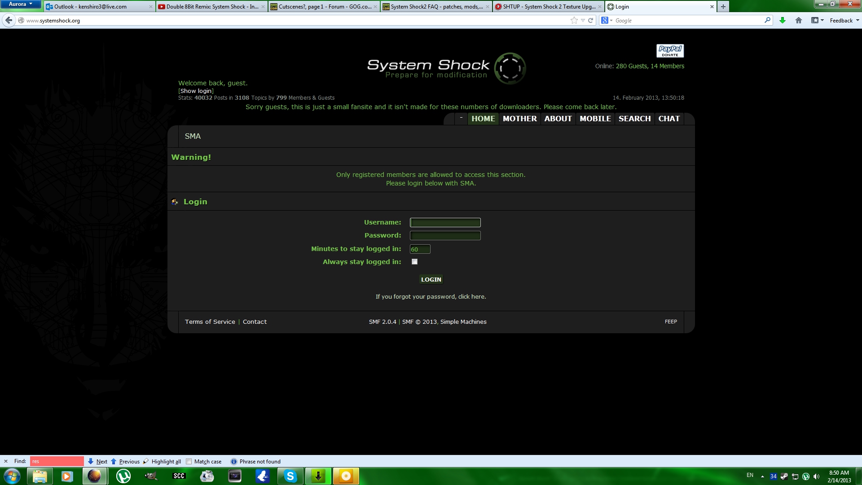Screen dimensions: 862x485
Task: Click the Password input field
Action: (x=445, y=235)
